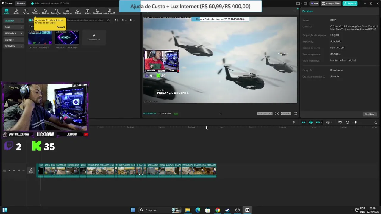Screen dimensions: 381x214
Task: Open the Transições tab
Action: 56,11
